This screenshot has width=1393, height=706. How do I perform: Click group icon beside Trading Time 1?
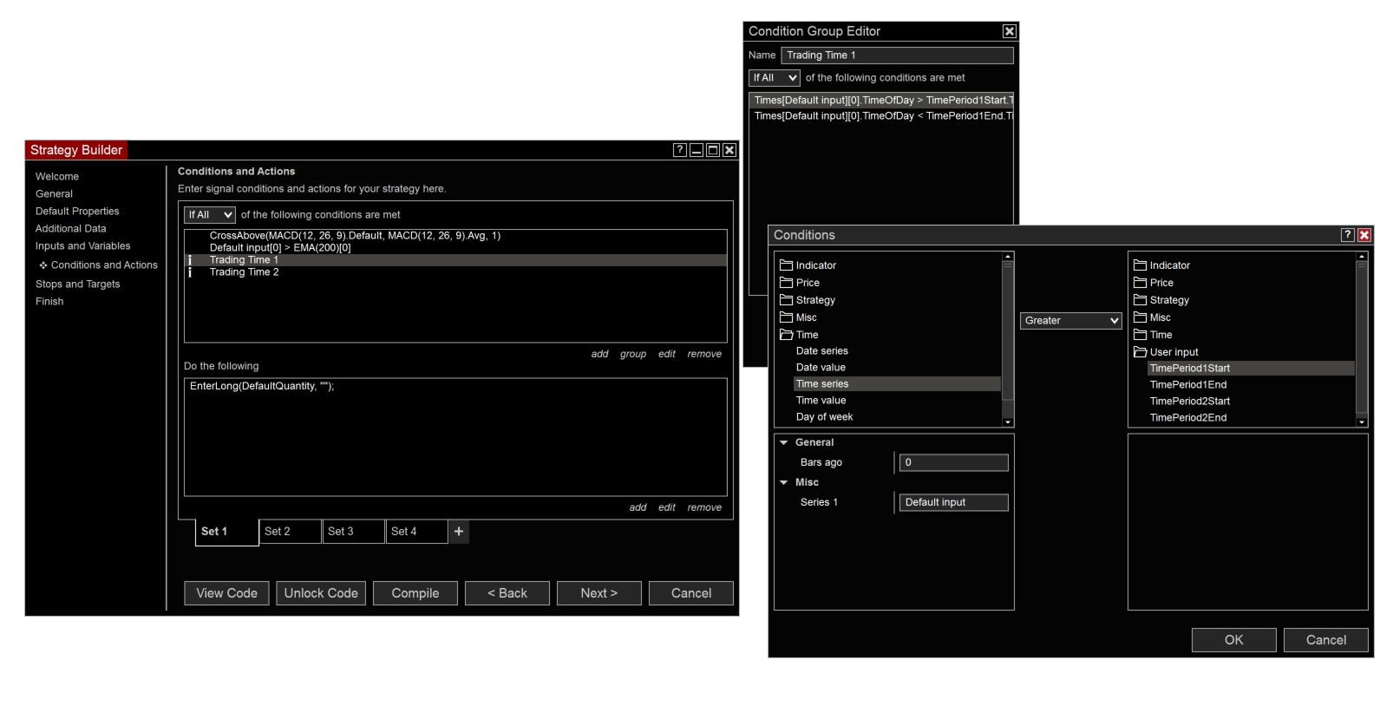tap(190, 260)
